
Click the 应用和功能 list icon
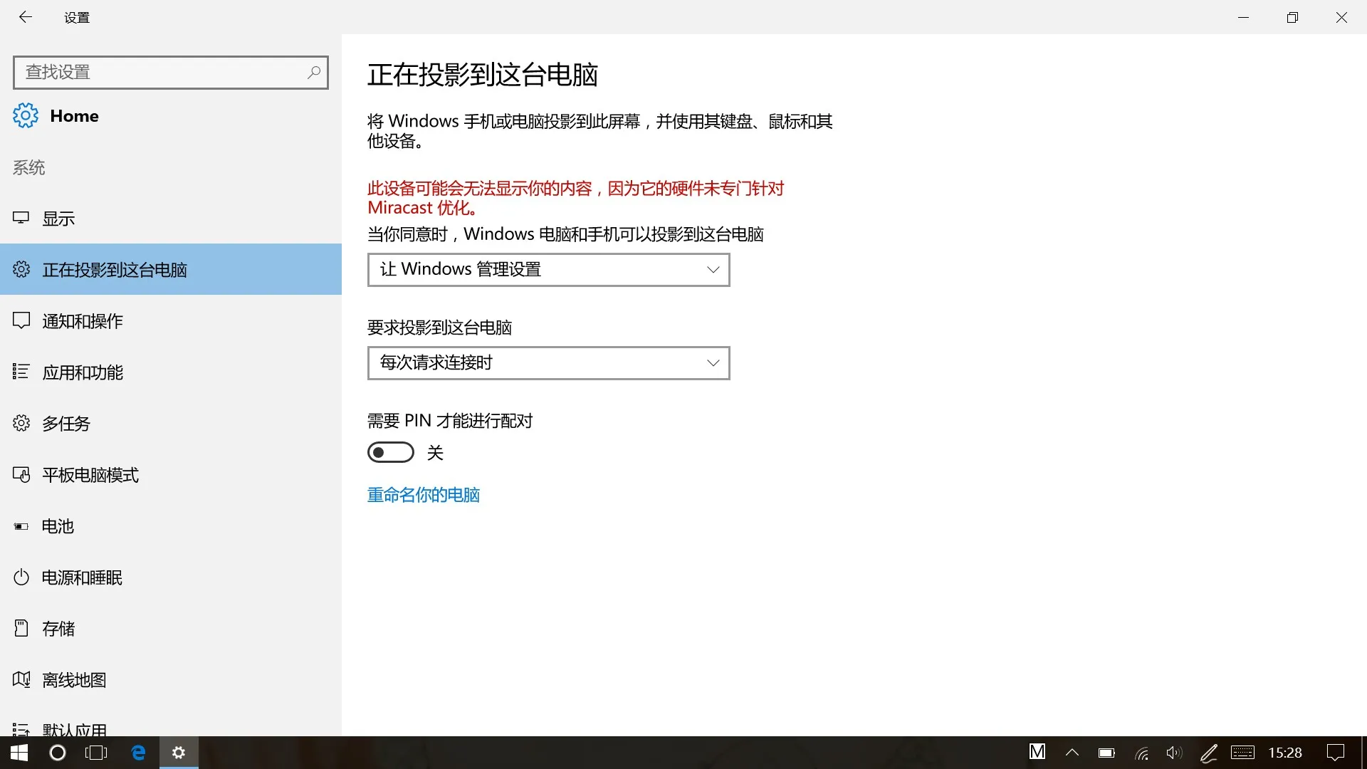pos(21,372)
